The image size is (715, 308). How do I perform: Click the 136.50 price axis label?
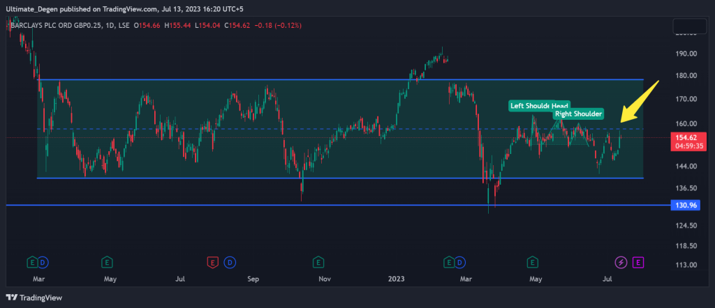(x=685, y=188)
